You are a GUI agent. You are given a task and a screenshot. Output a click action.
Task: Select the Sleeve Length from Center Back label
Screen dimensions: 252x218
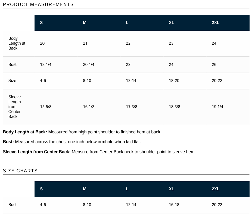click(15, 107)
